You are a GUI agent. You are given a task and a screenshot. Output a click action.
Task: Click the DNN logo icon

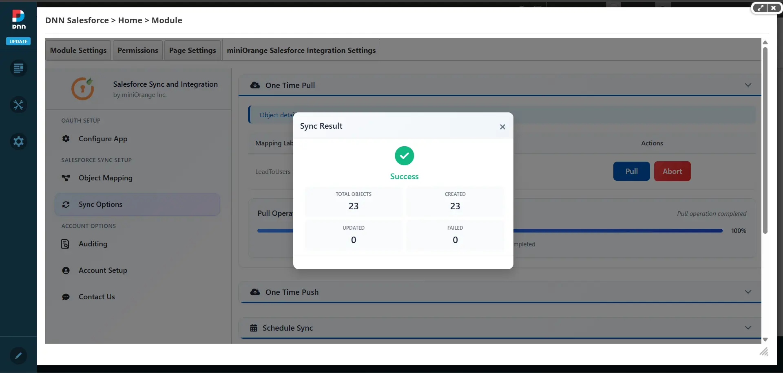coord(18,20)
